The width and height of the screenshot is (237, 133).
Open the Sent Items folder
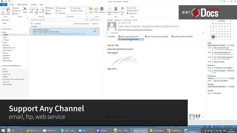pos(6,45)
